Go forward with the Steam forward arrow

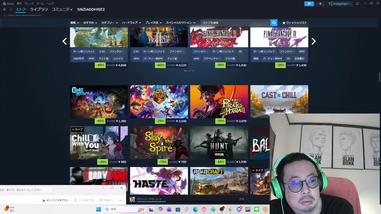coord(11,10)
